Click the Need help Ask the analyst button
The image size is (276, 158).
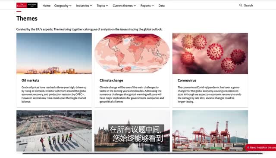[261, 148]
